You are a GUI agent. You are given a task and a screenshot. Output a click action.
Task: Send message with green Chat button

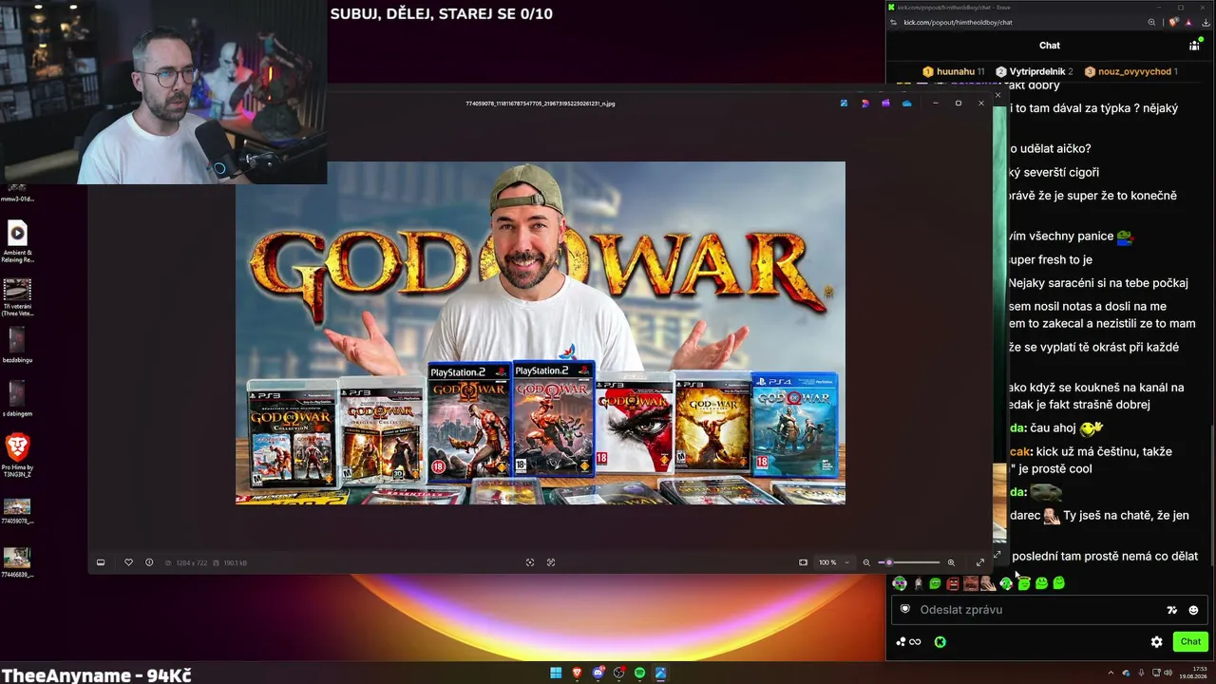1190,642
